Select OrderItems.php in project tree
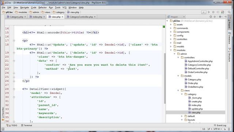 pyautogui.click(x=194, y=87)
